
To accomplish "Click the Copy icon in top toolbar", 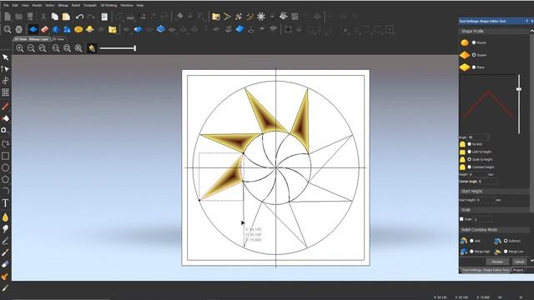I will (54, 17).
